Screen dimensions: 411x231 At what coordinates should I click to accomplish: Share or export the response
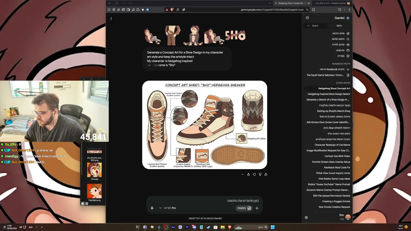[x=249, y=175]
